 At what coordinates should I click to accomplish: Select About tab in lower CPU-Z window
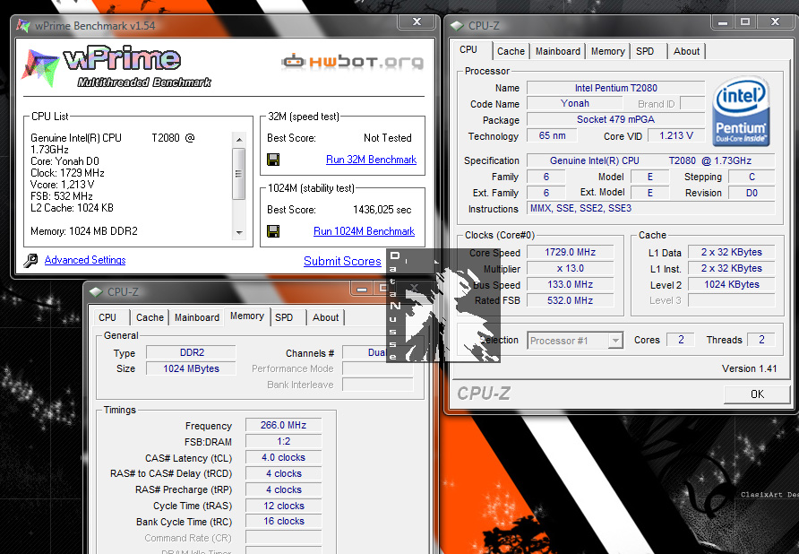(326, 317)
